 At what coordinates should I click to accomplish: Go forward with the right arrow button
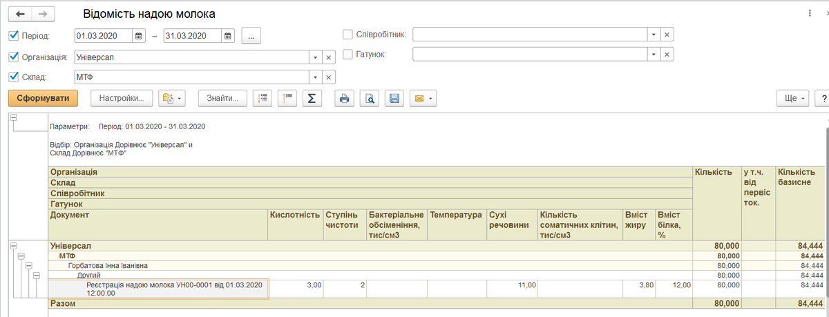pos(44,14)
